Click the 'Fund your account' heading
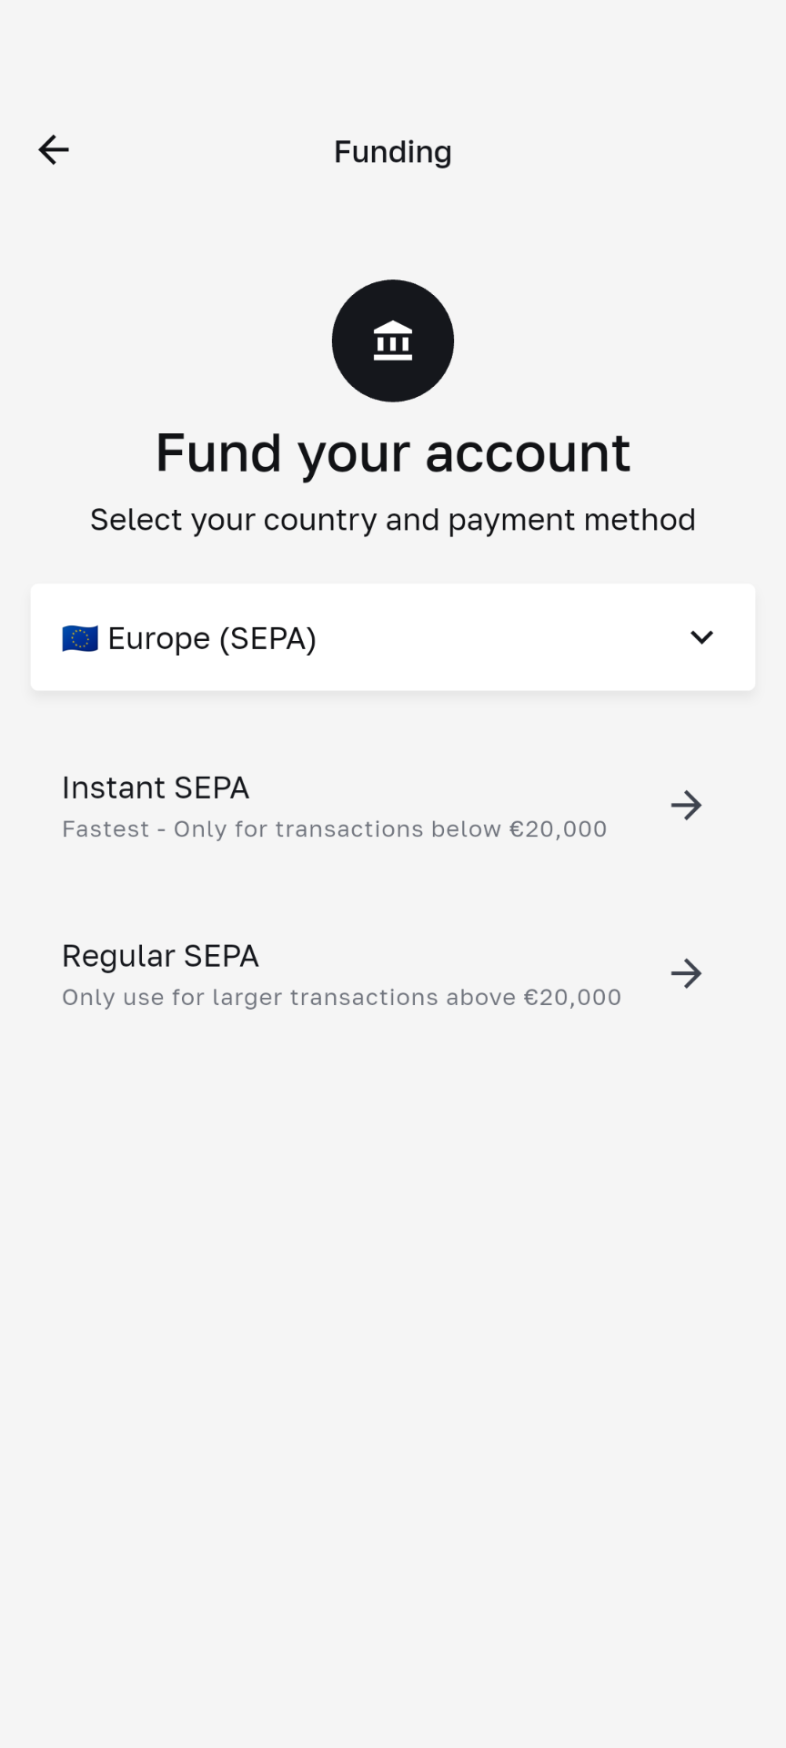Image resolution: width=786 pixels, height=1748 pixels. tap(393, 452)
